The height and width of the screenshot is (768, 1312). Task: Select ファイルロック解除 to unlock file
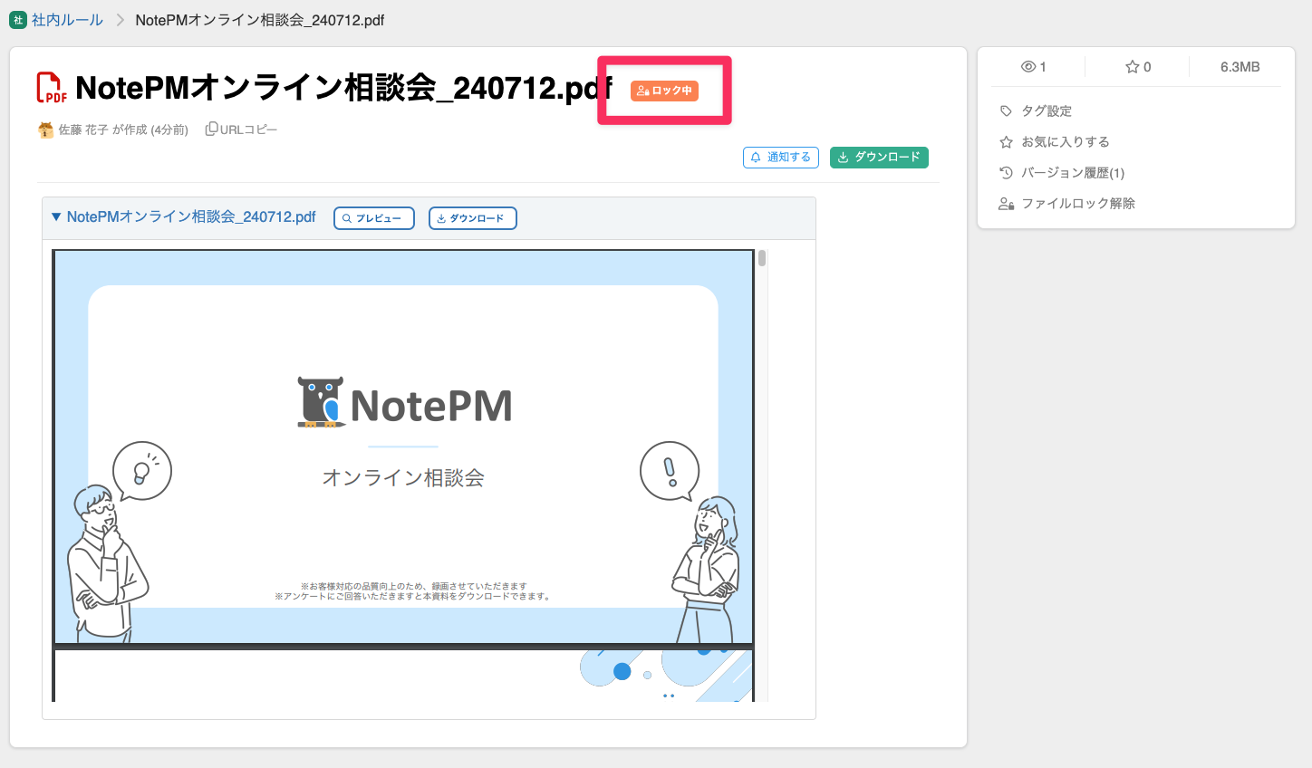pos(1067,204)
